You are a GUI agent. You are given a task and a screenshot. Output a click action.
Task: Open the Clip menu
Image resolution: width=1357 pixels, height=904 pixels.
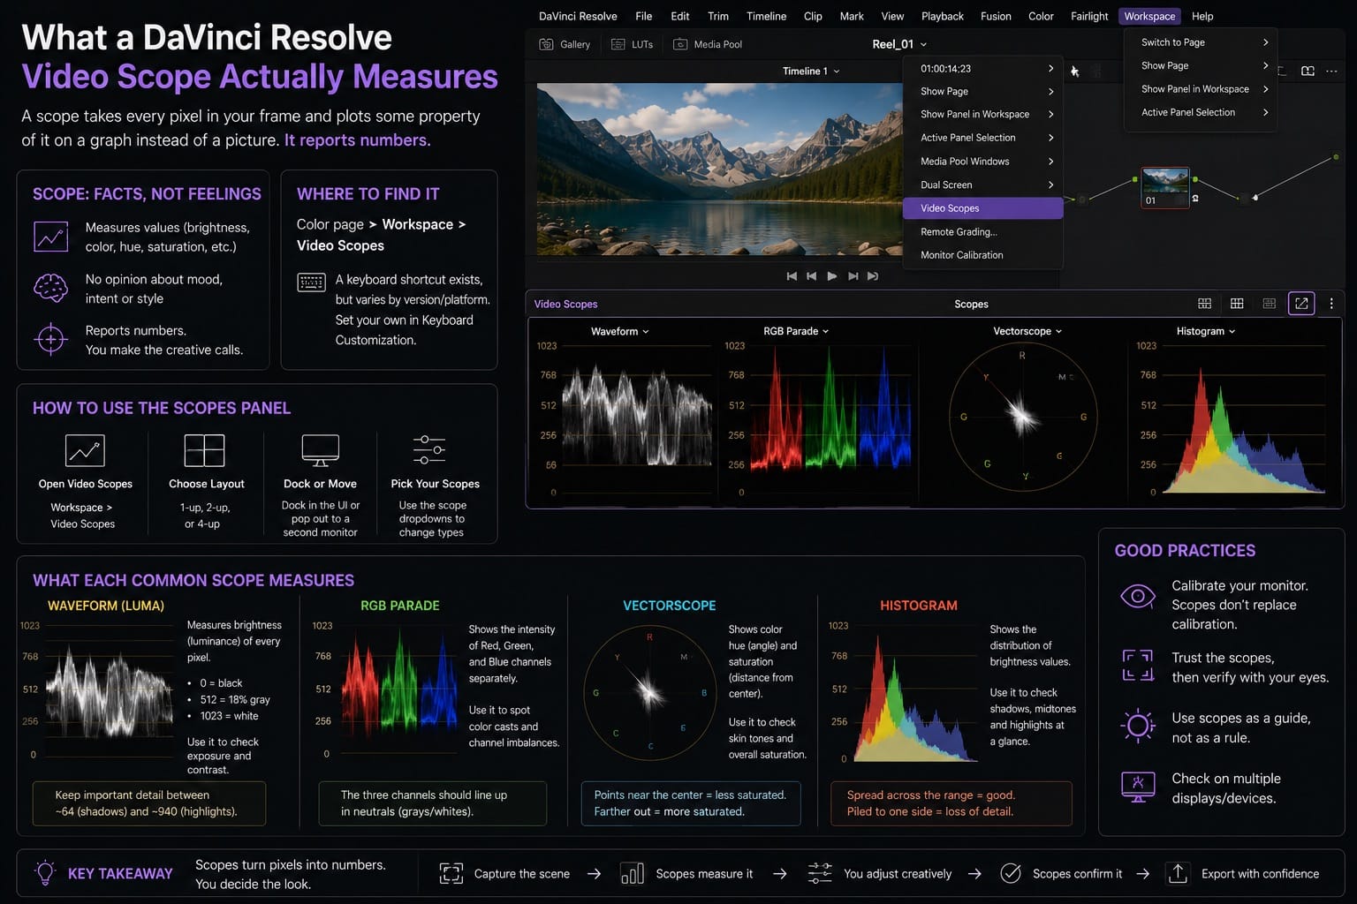tap(813, 16)
